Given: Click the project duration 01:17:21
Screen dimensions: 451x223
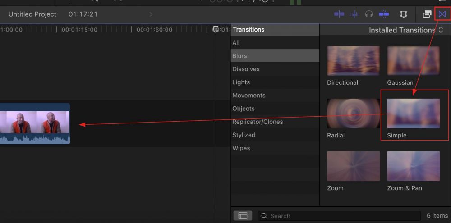Looking at the screenshot, I should point(83,14).
